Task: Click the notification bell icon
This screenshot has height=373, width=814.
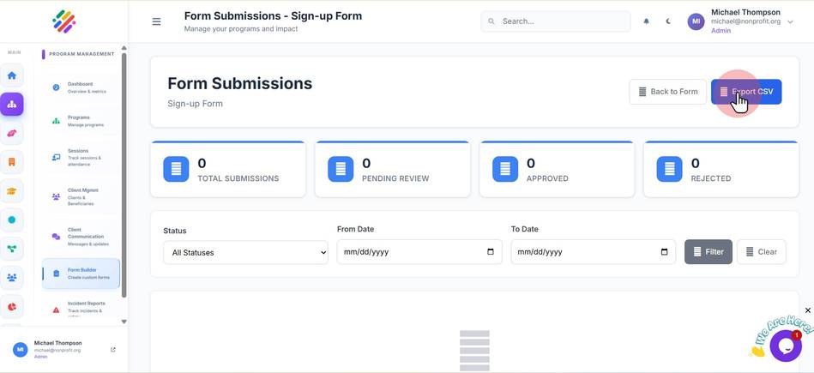Action: pos(647,21)
